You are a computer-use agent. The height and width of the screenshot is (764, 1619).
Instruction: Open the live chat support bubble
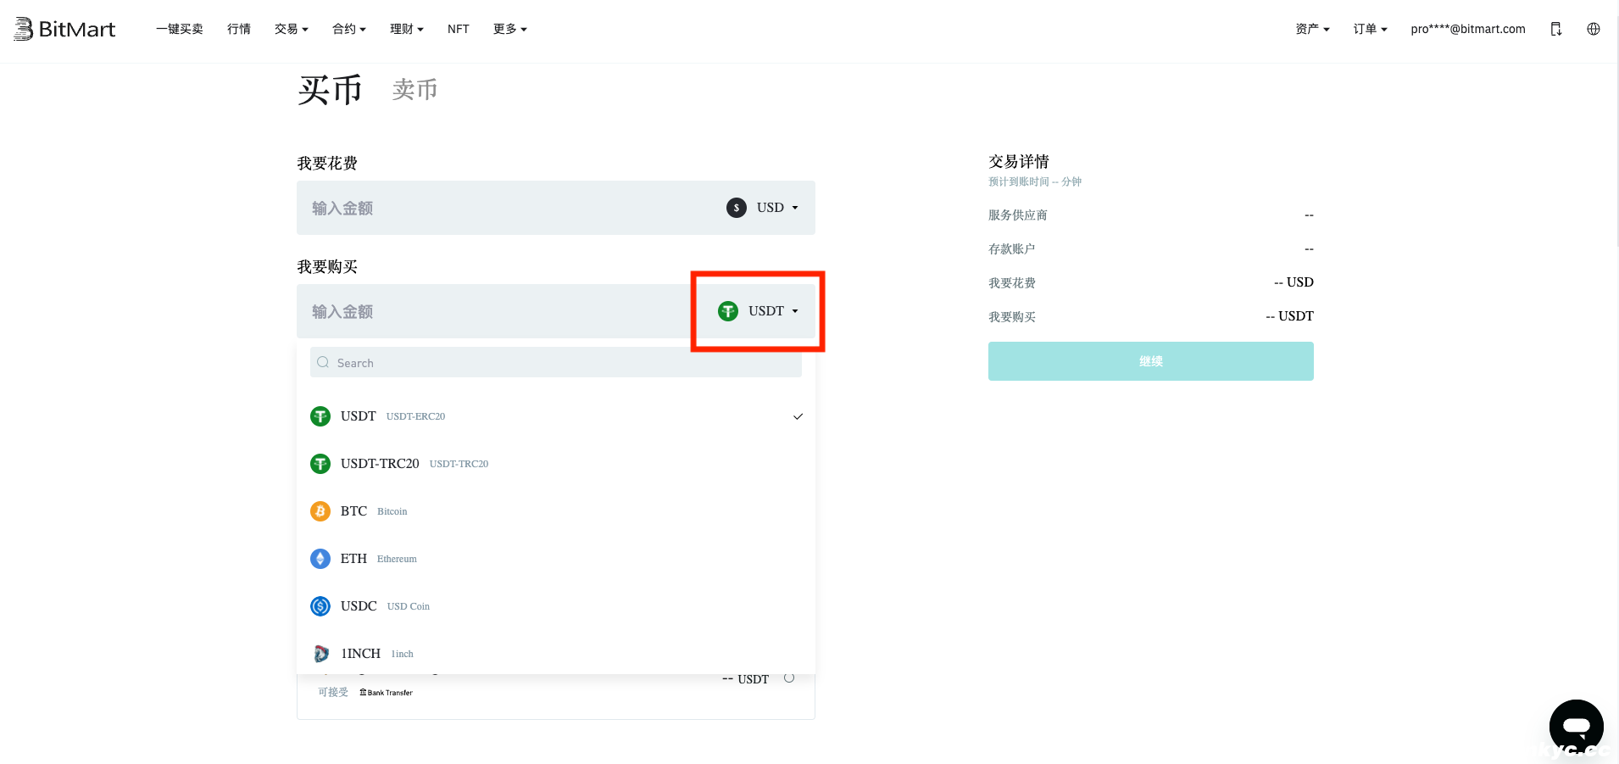point(1576,726)
